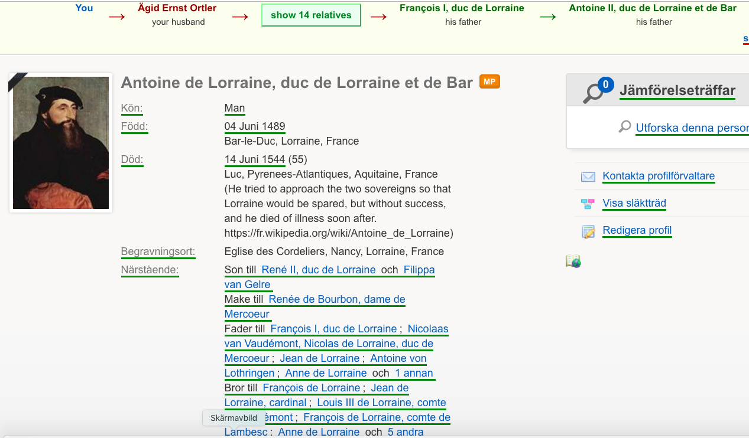Click the 'Närstående:' field label
Viewport: 749px width, 438px height.
click(x=150, y=270)
